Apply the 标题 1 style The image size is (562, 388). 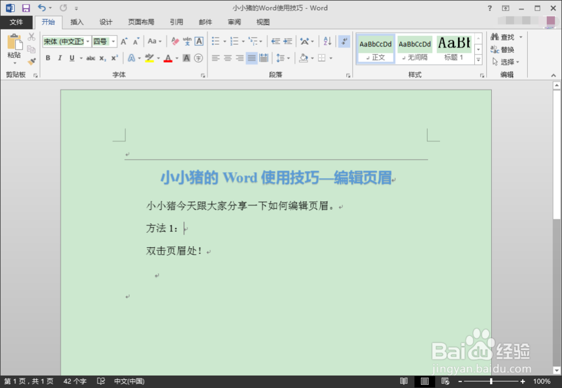454,49
